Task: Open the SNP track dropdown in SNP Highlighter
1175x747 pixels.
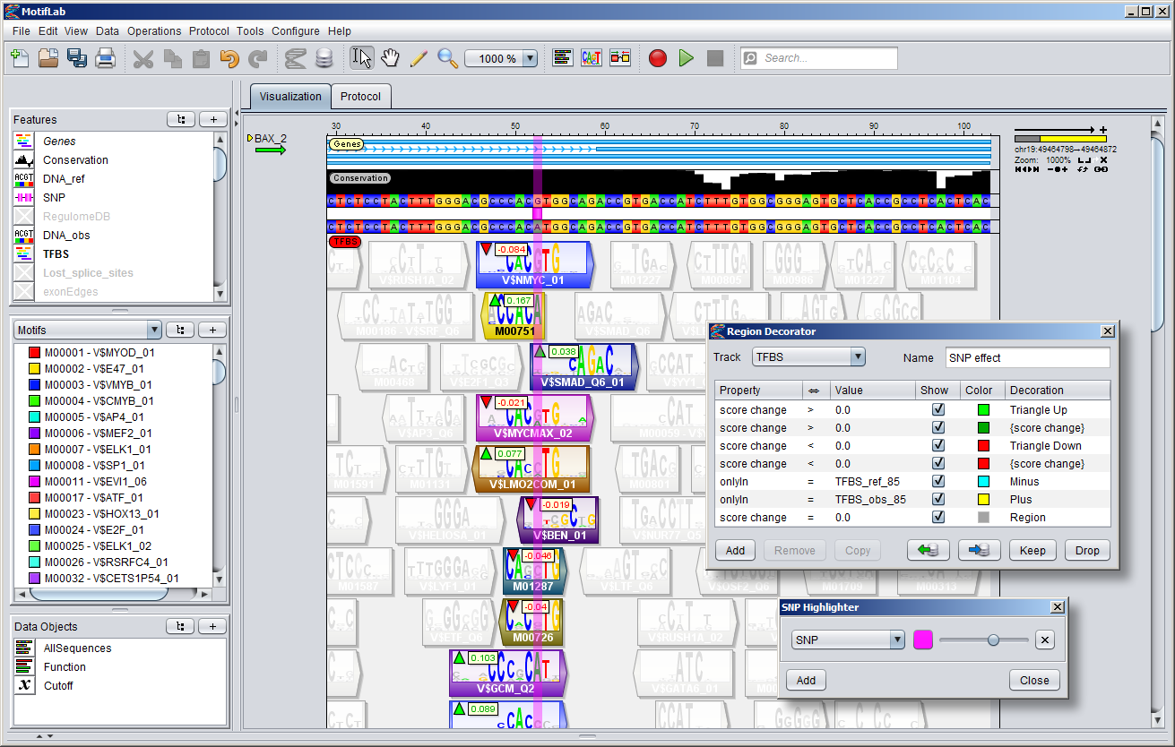Action: [x=897, y=640]
